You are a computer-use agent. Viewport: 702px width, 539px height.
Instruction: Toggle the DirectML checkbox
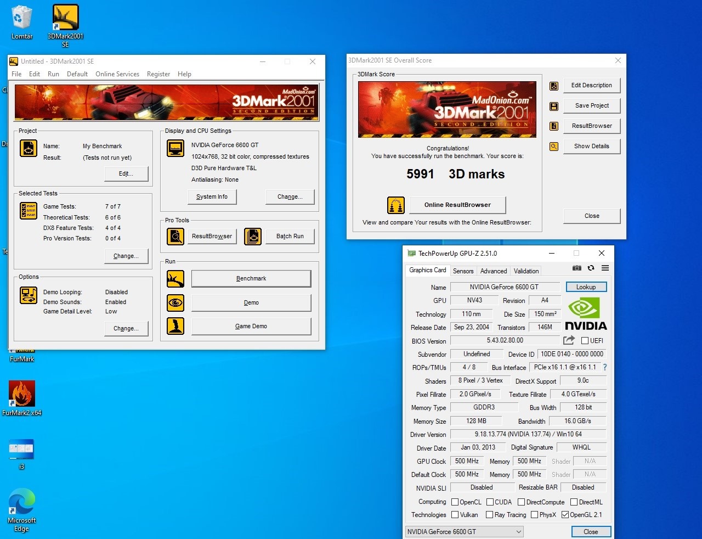(574, 502)
